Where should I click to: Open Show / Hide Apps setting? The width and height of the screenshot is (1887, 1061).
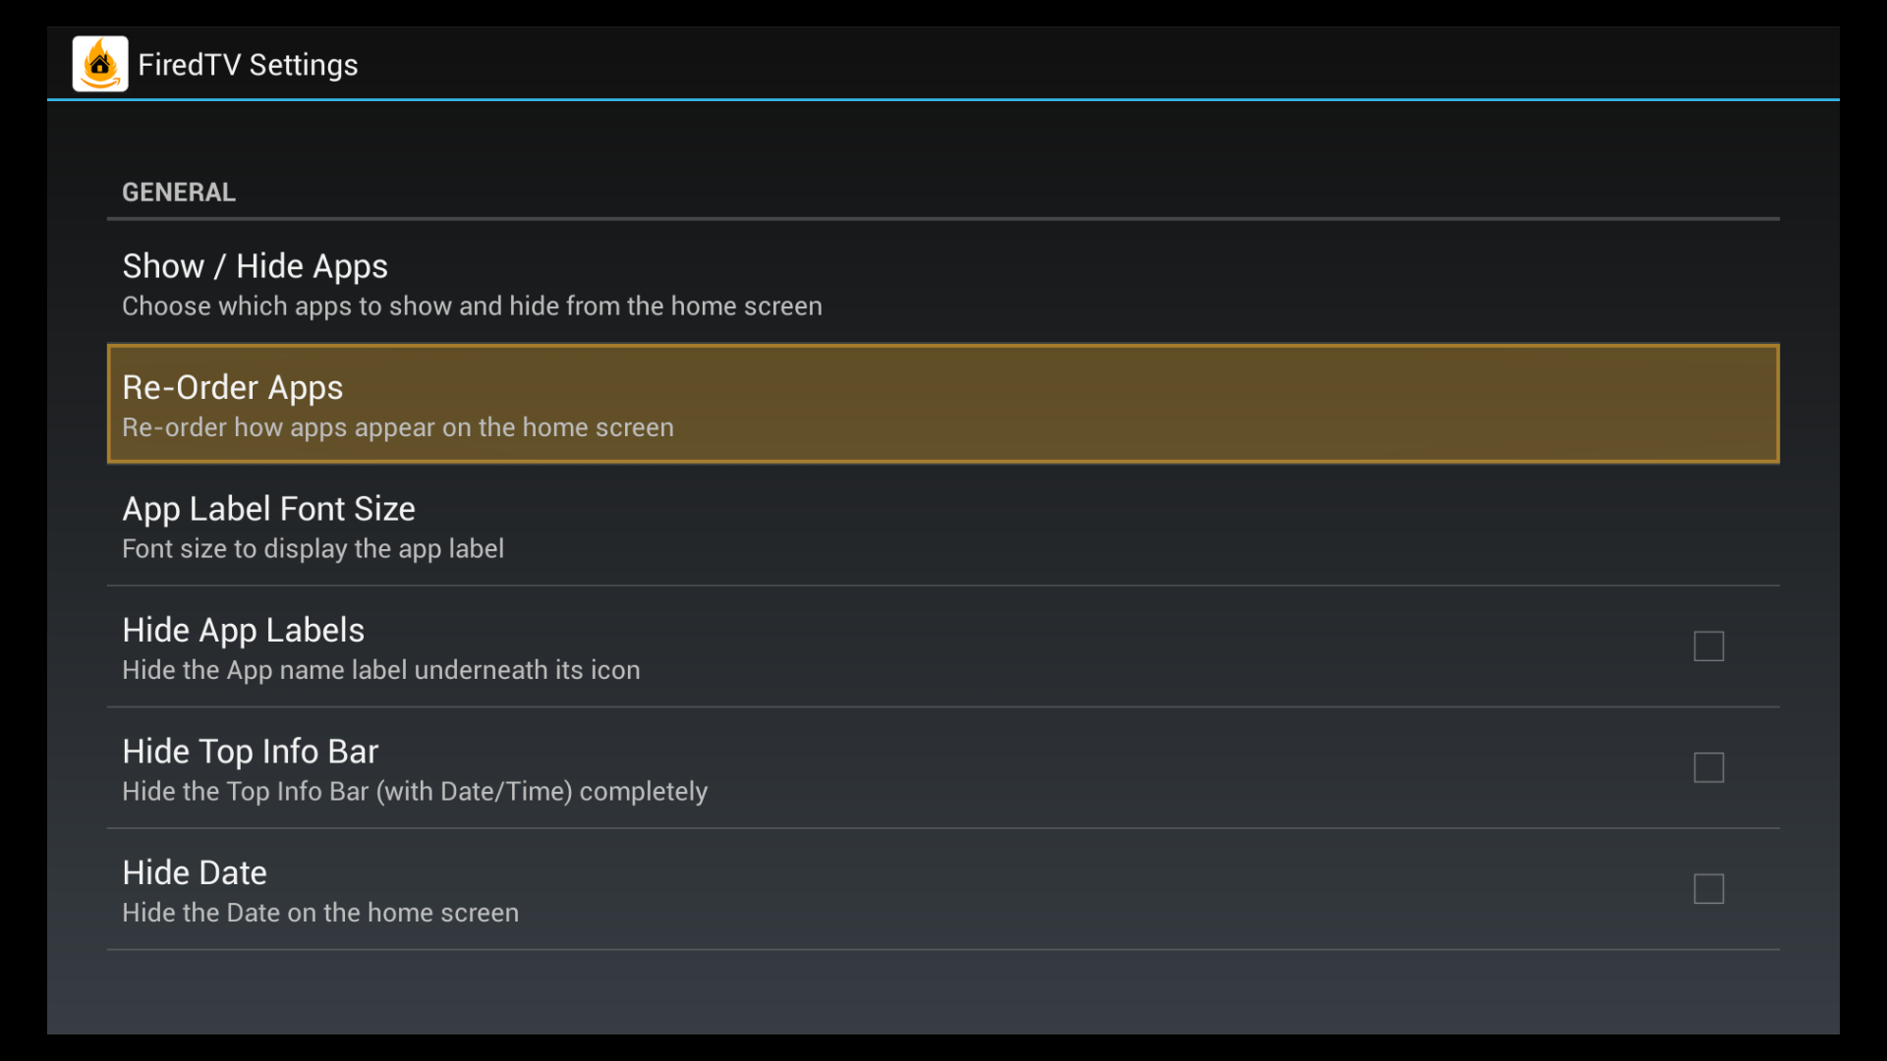(255, 266)
